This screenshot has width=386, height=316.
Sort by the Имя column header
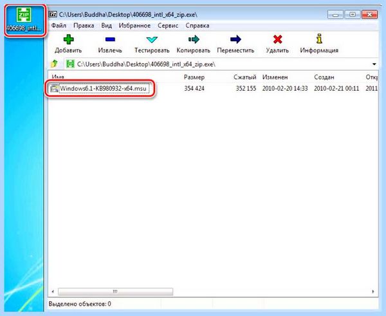tap(58, 77)
